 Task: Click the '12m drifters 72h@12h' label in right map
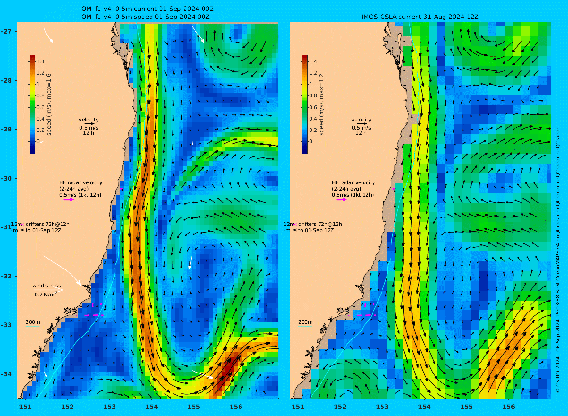[312, 224]
